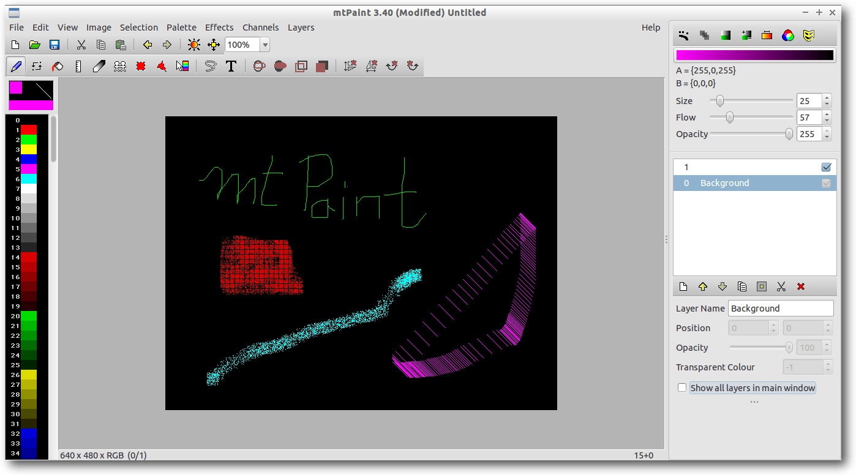Choose the Ellipse Outline tool
This screenshot has width=856, height=475.
point(259,66)
